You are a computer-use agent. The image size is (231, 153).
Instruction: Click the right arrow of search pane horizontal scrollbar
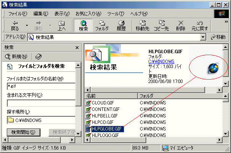72,140
